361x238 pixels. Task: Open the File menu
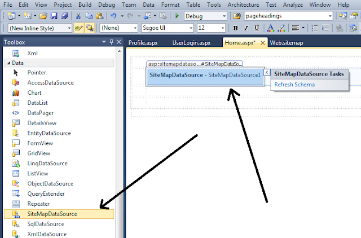coord(8,5)
